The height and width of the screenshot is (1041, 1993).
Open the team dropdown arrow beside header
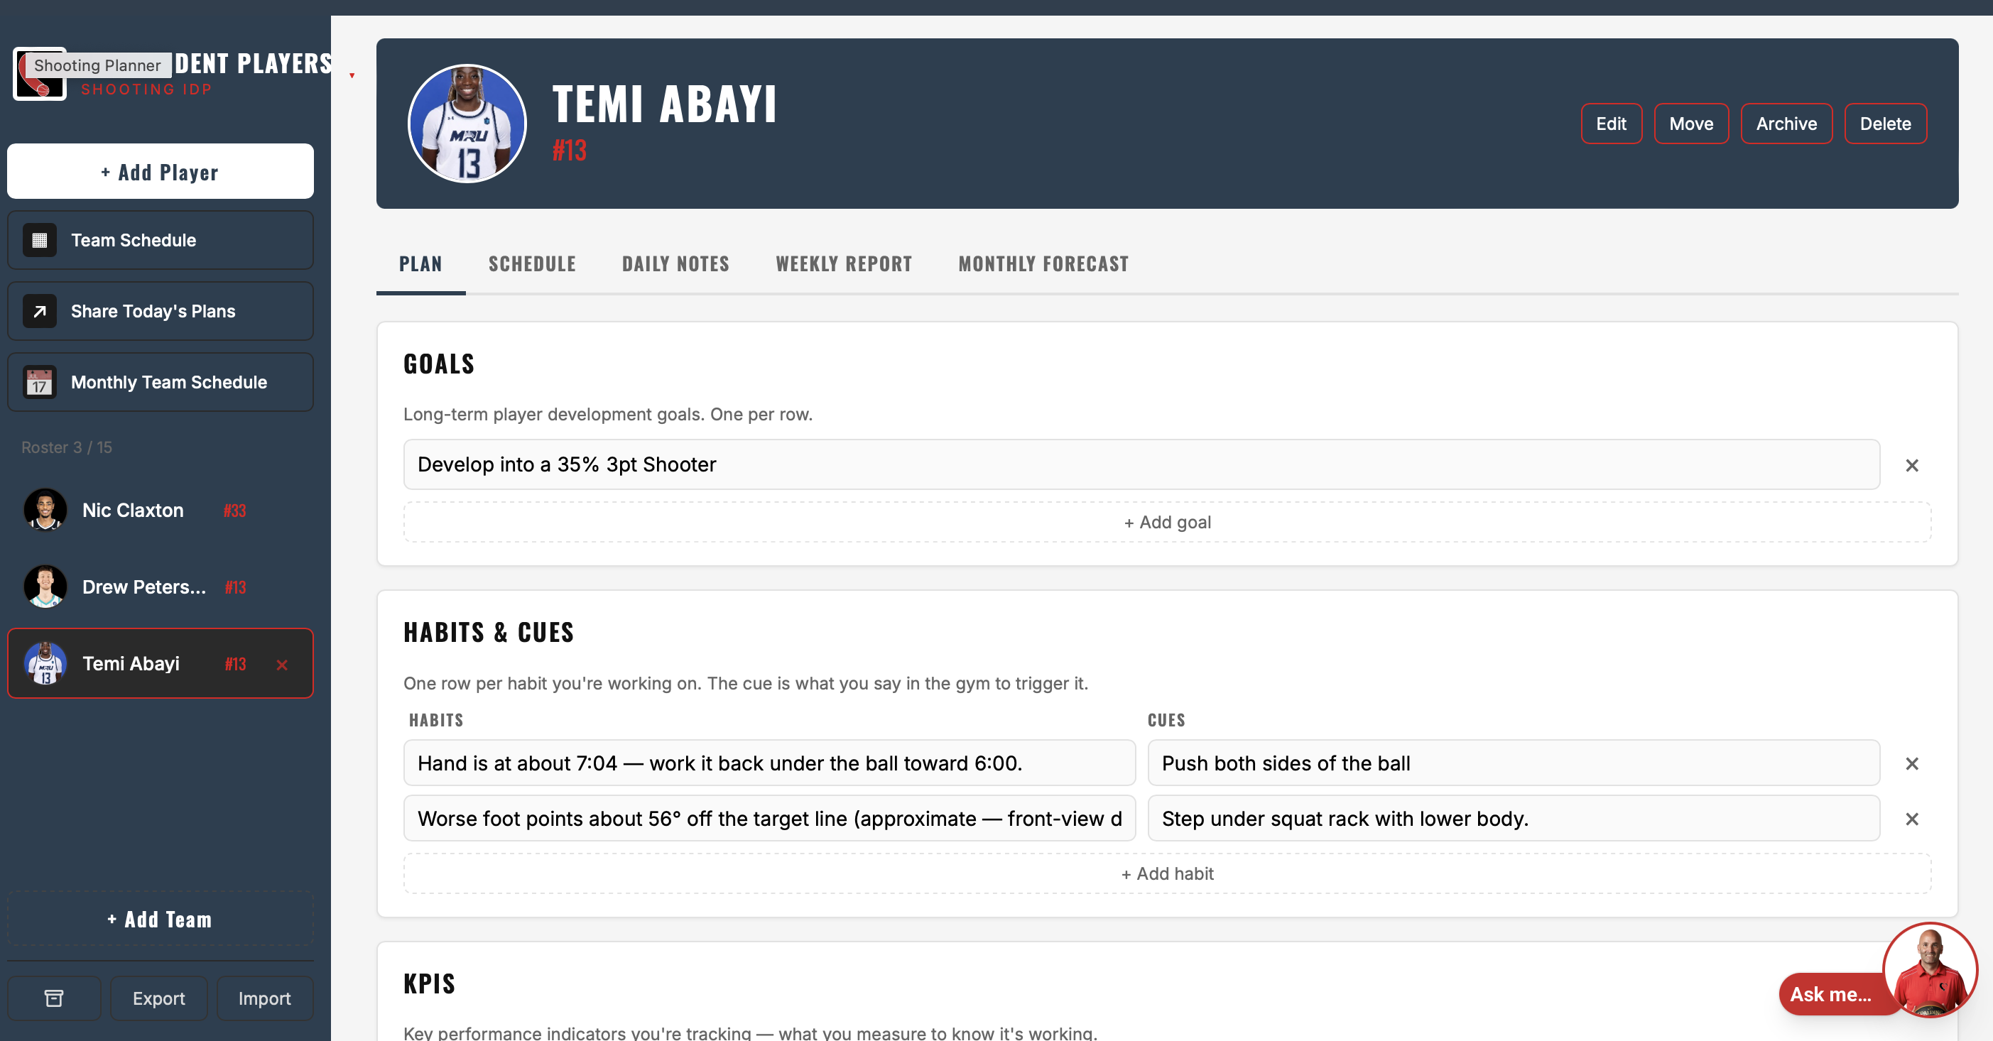(352, 76)
